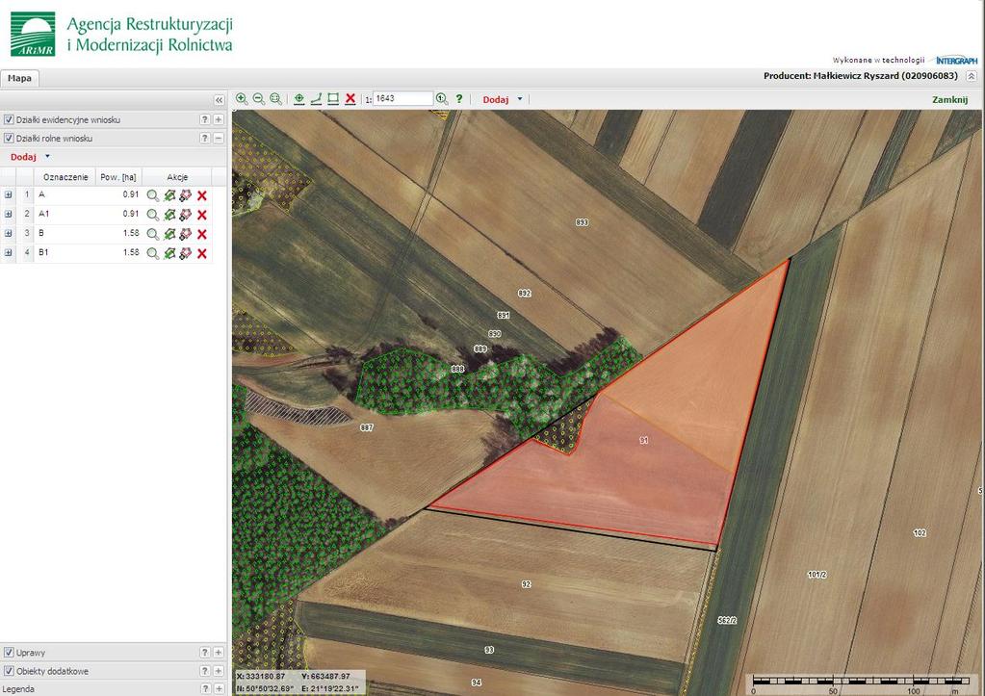Zoom to parcel A with its magnifier icon
Viewport: 985px width, 696px height.
coord(152,196)
